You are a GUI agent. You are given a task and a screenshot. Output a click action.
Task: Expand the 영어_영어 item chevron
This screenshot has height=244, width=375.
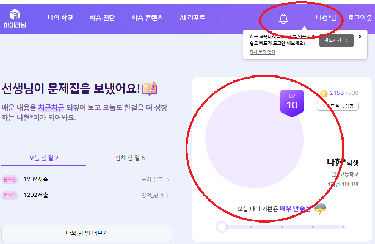(168, 195)
